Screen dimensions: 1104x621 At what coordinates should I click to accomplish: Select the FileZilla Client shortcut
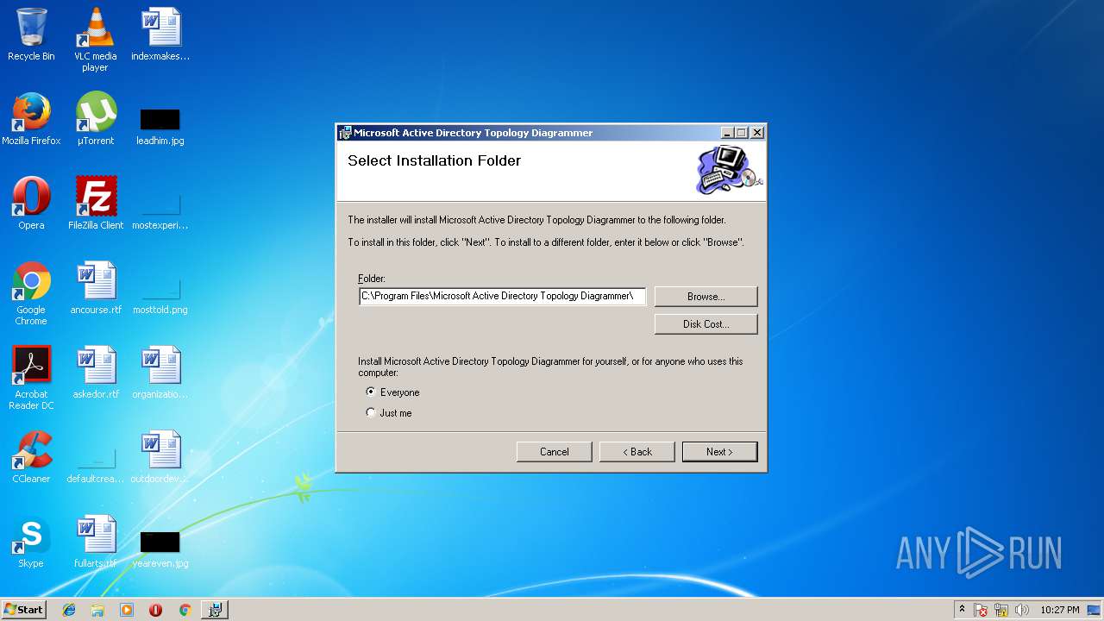(x=95, y=204)
